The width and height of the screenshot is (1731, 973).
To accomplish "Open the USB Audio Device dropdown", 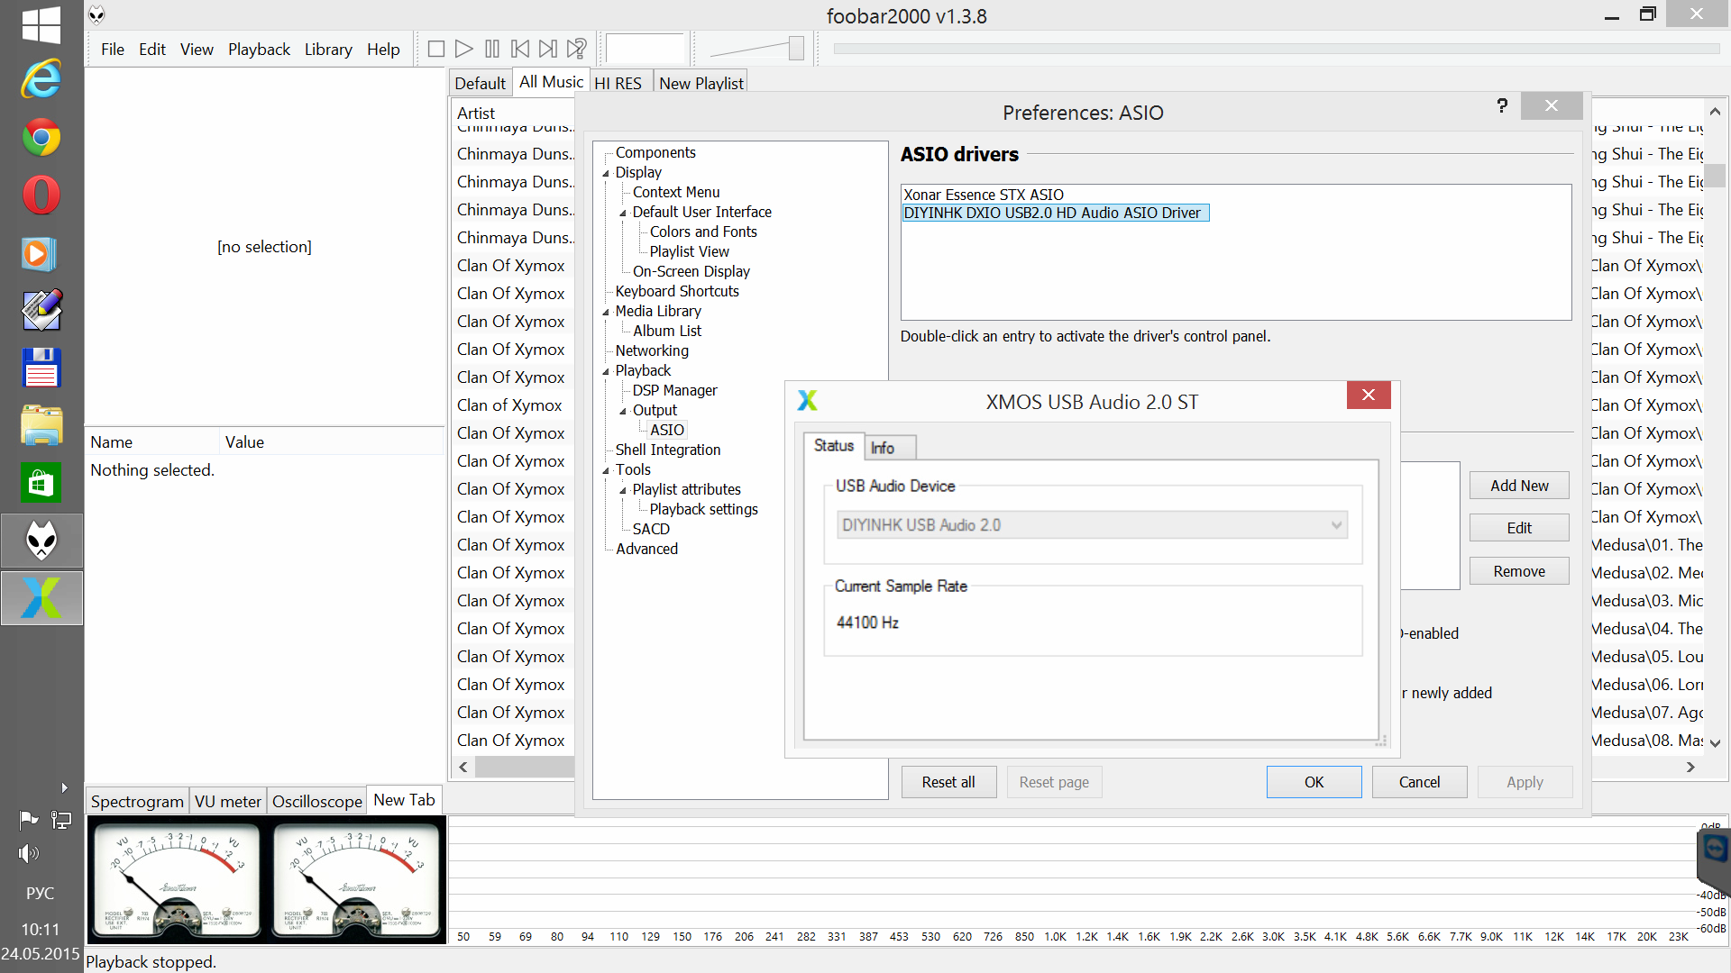I will [1092, 525].
